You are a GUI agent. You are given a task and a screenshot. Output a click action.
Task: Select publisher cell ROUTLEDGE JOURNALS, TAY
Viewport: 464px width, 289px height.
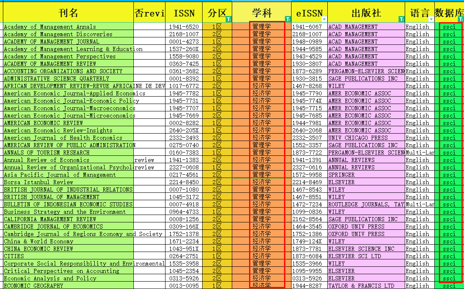click(366, 204)
